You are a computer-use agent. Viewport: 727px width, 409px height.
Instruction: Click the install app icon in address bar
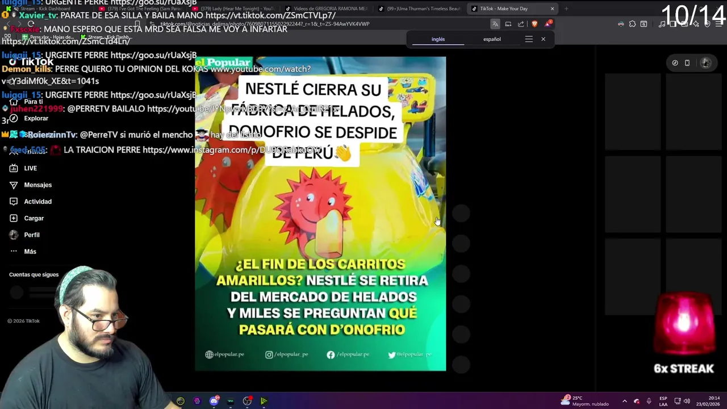pos(508,24)
